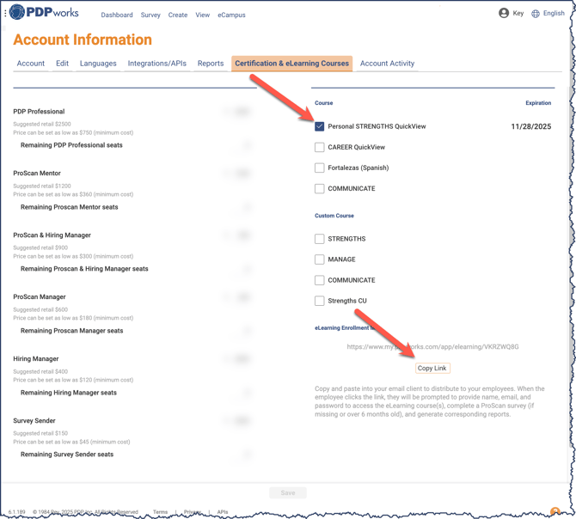The height and width of the screenshot is (519, 576).
Task: Open the three-dot menu beside the logo
Action: click(5, 13)
